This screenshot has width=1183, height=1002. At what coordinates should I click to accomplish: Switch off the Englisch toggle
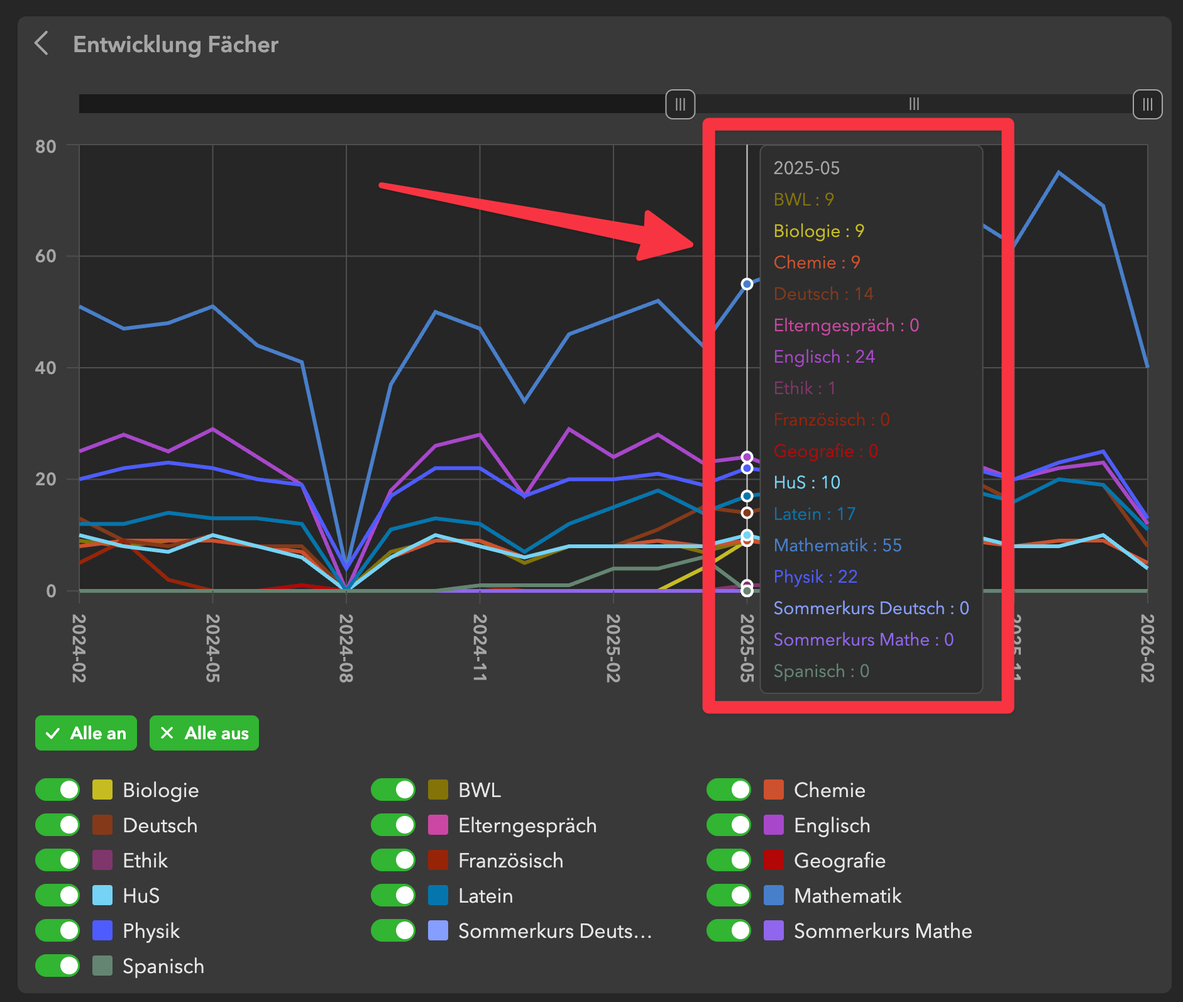click(x=729, y=825)
